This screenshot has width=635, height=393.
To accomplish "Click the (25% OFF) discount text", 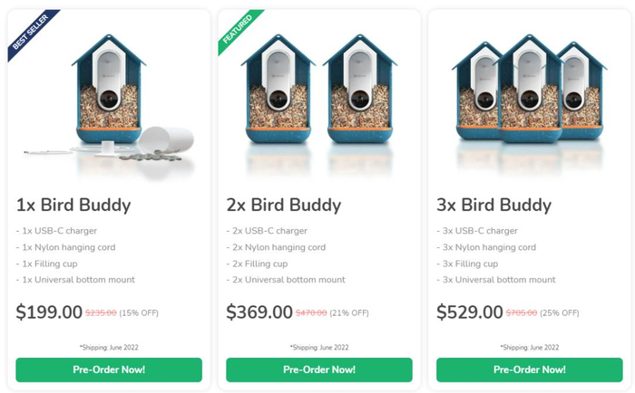I will pos(559,313).
